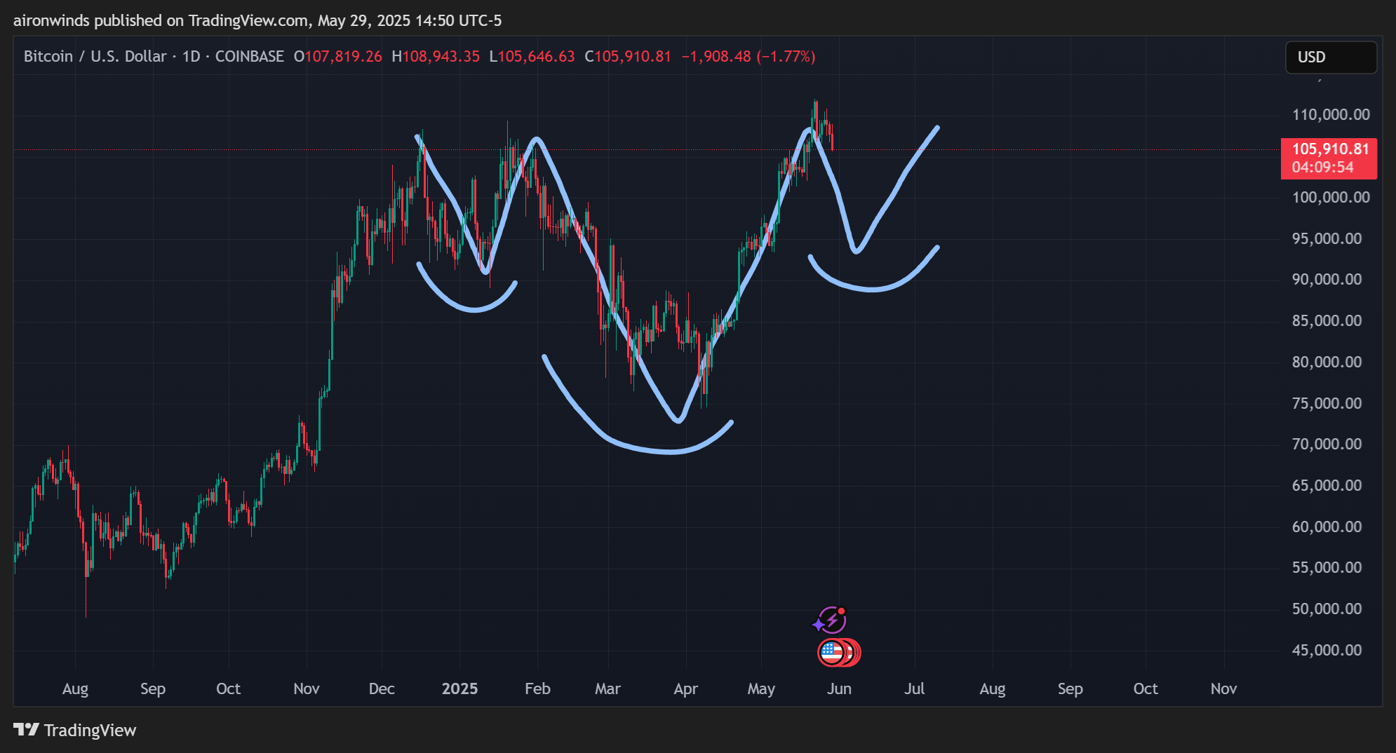Click the open value 107,819.26

click(x=343, y=56)
